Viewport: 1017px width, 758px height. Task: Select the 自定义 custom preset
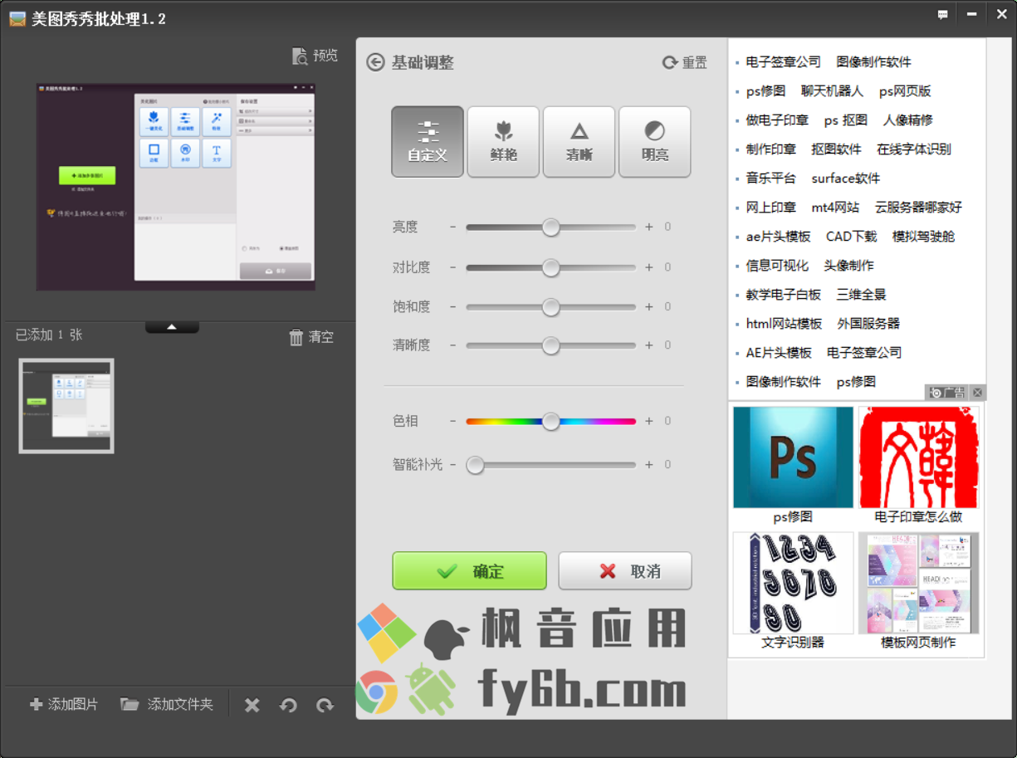428,142
